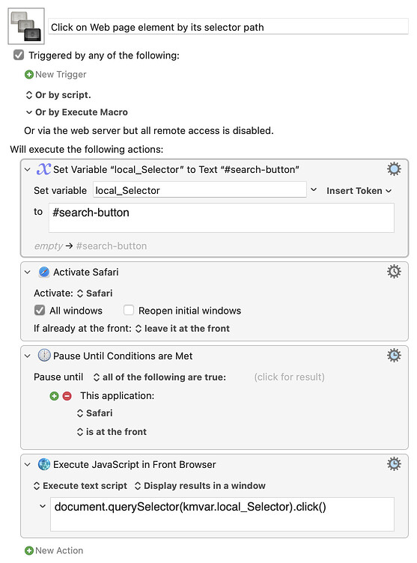Collapse the Activate Safari action
The width and height of the screenshot is (417, 563).
coord(27,273)
